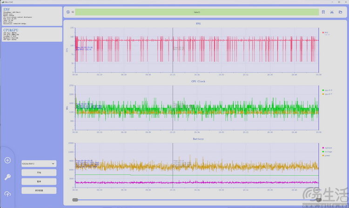Viewport: 349px width, 208px height.
Task: Toggle power series in Battery legend
Action: (328, 156)
